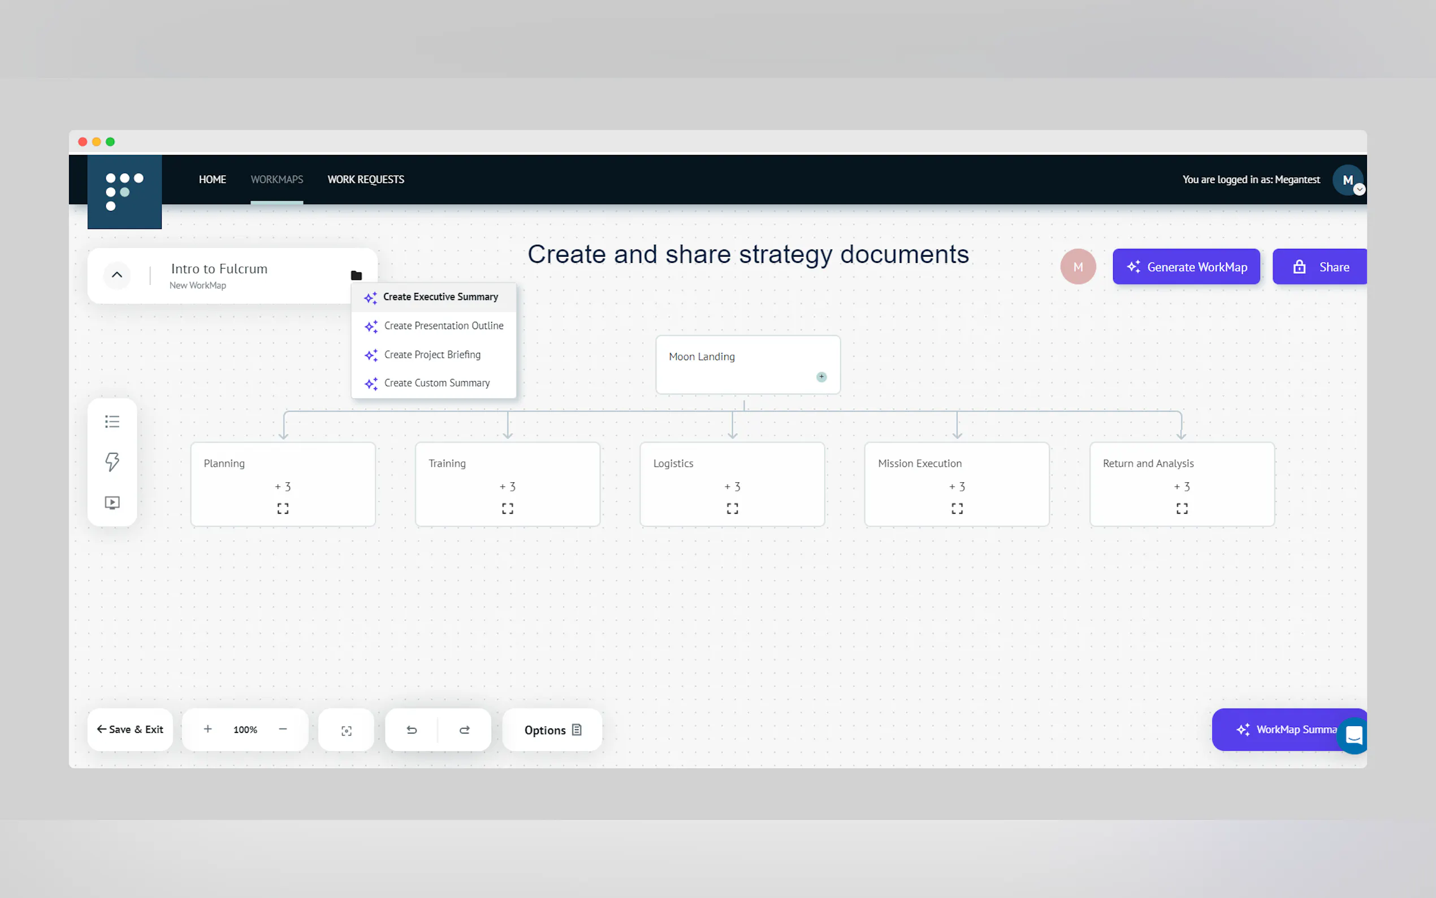Open the user profile avatar dropdown
This screenshot has height=898, width=1436.
[x=1348, y=180]
